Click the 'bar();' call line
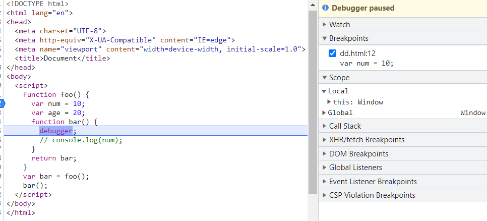Viewport: 487px width, 221px height. pyautogui.click(x=35, y=185)
